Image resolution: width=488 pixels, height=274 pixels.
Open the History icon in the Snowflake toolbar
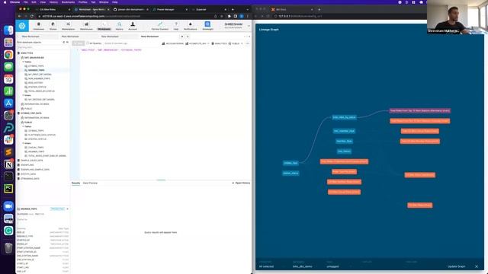[x=119, y=26]
